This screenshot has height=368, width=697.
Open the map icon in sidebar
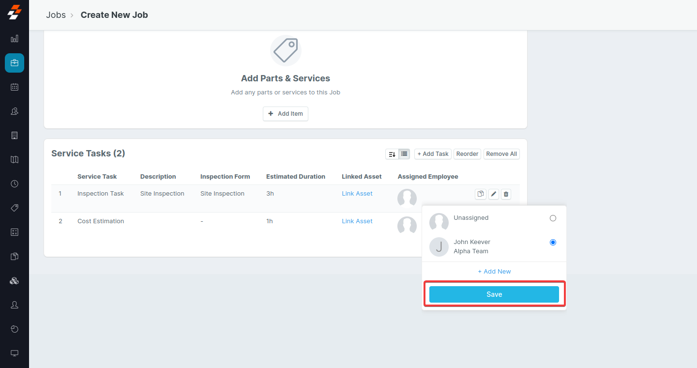coord(15,160)
